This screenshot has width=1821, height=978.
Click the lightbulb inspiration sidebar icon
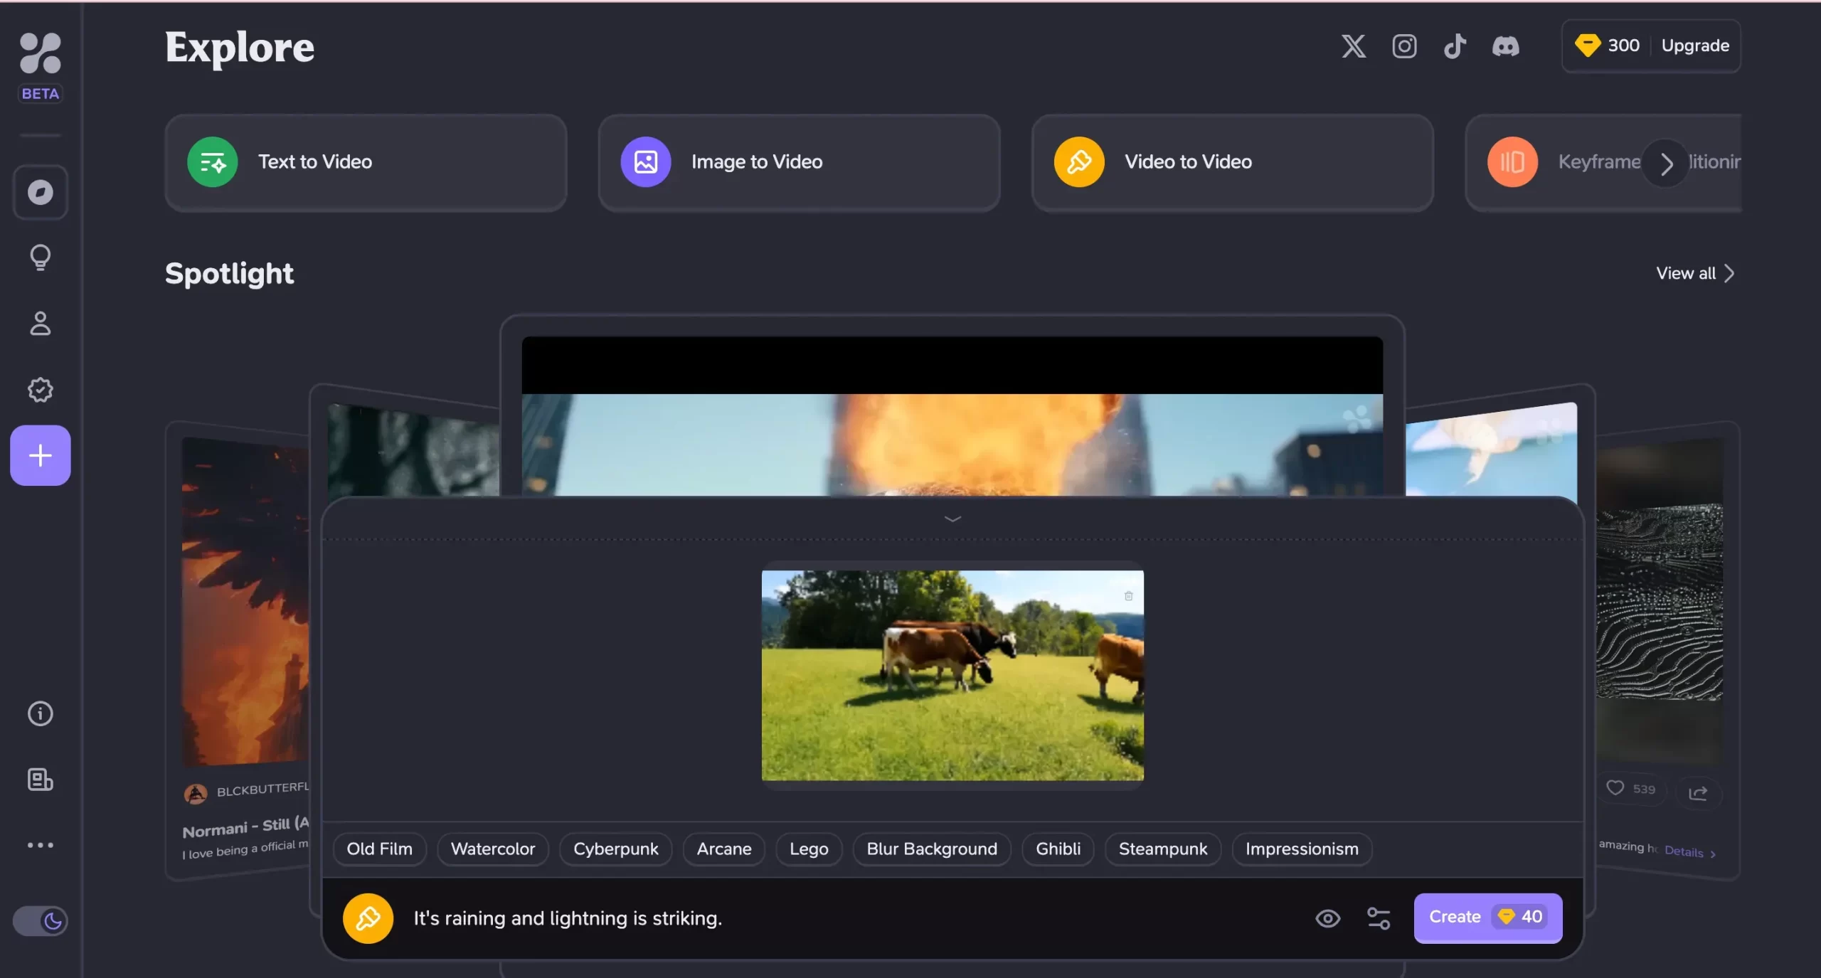41,257
